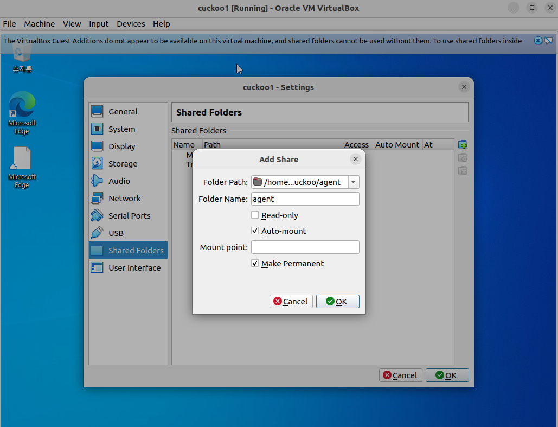This screenshot has height=427, width=558.
Task: Open the USB settings category
Action: [128, 233]
